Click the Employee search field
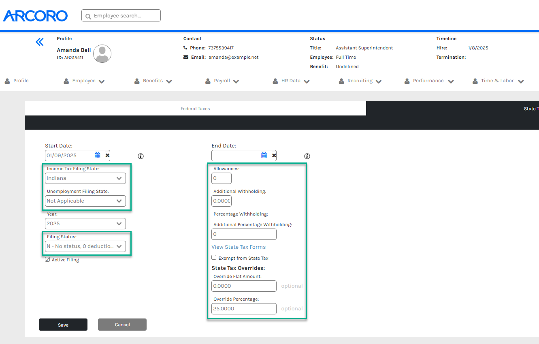The height and width of the screenshot is (344, 539). click(x=121, y=15)
